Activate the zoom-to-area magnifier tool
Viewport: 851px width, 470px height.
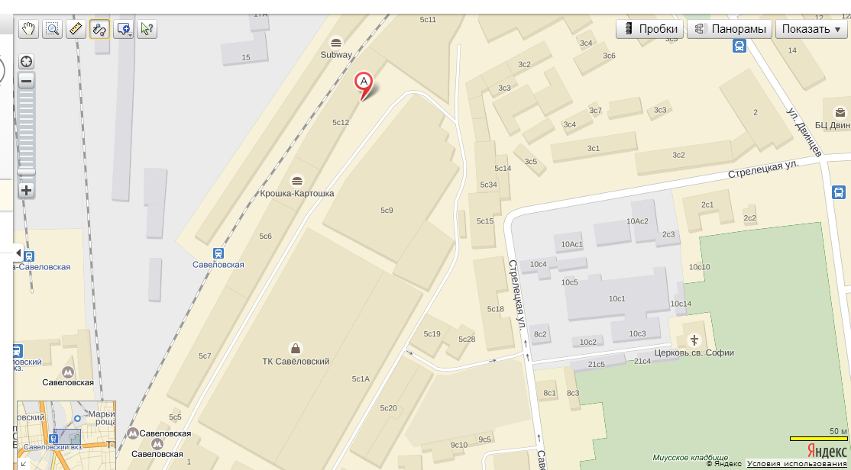pyautogui.click(x=52, y=29)
